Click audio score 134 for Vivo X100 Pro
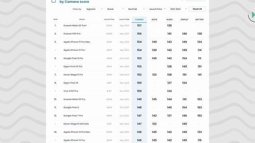The image size is (255, 143). pos(169,91)
